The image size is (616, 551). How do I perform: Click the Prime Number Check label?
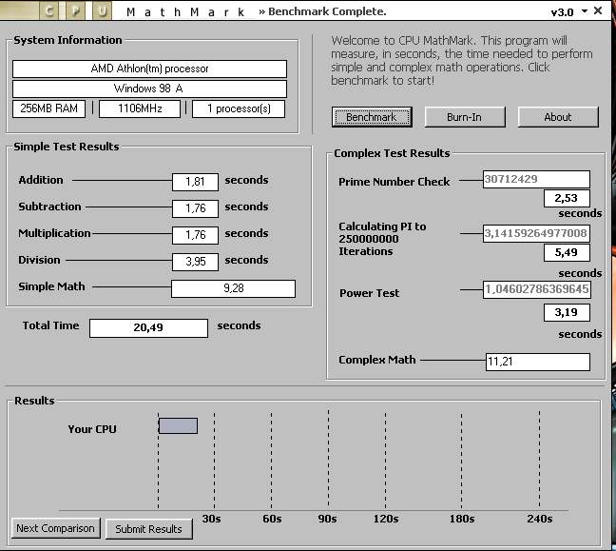coord(395,182)
